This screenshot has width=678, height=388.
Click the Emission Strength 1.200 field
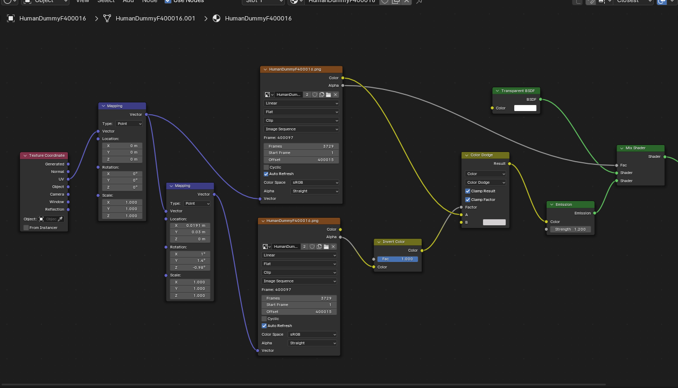570,229
